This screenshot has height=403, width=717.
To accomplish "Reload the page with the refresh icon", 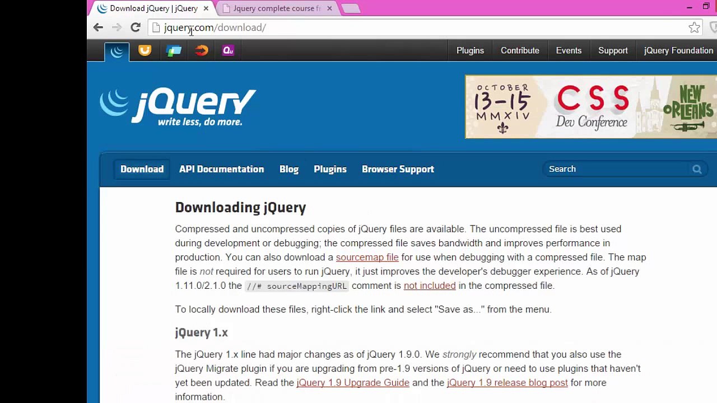I will click(x=136, y=27).
